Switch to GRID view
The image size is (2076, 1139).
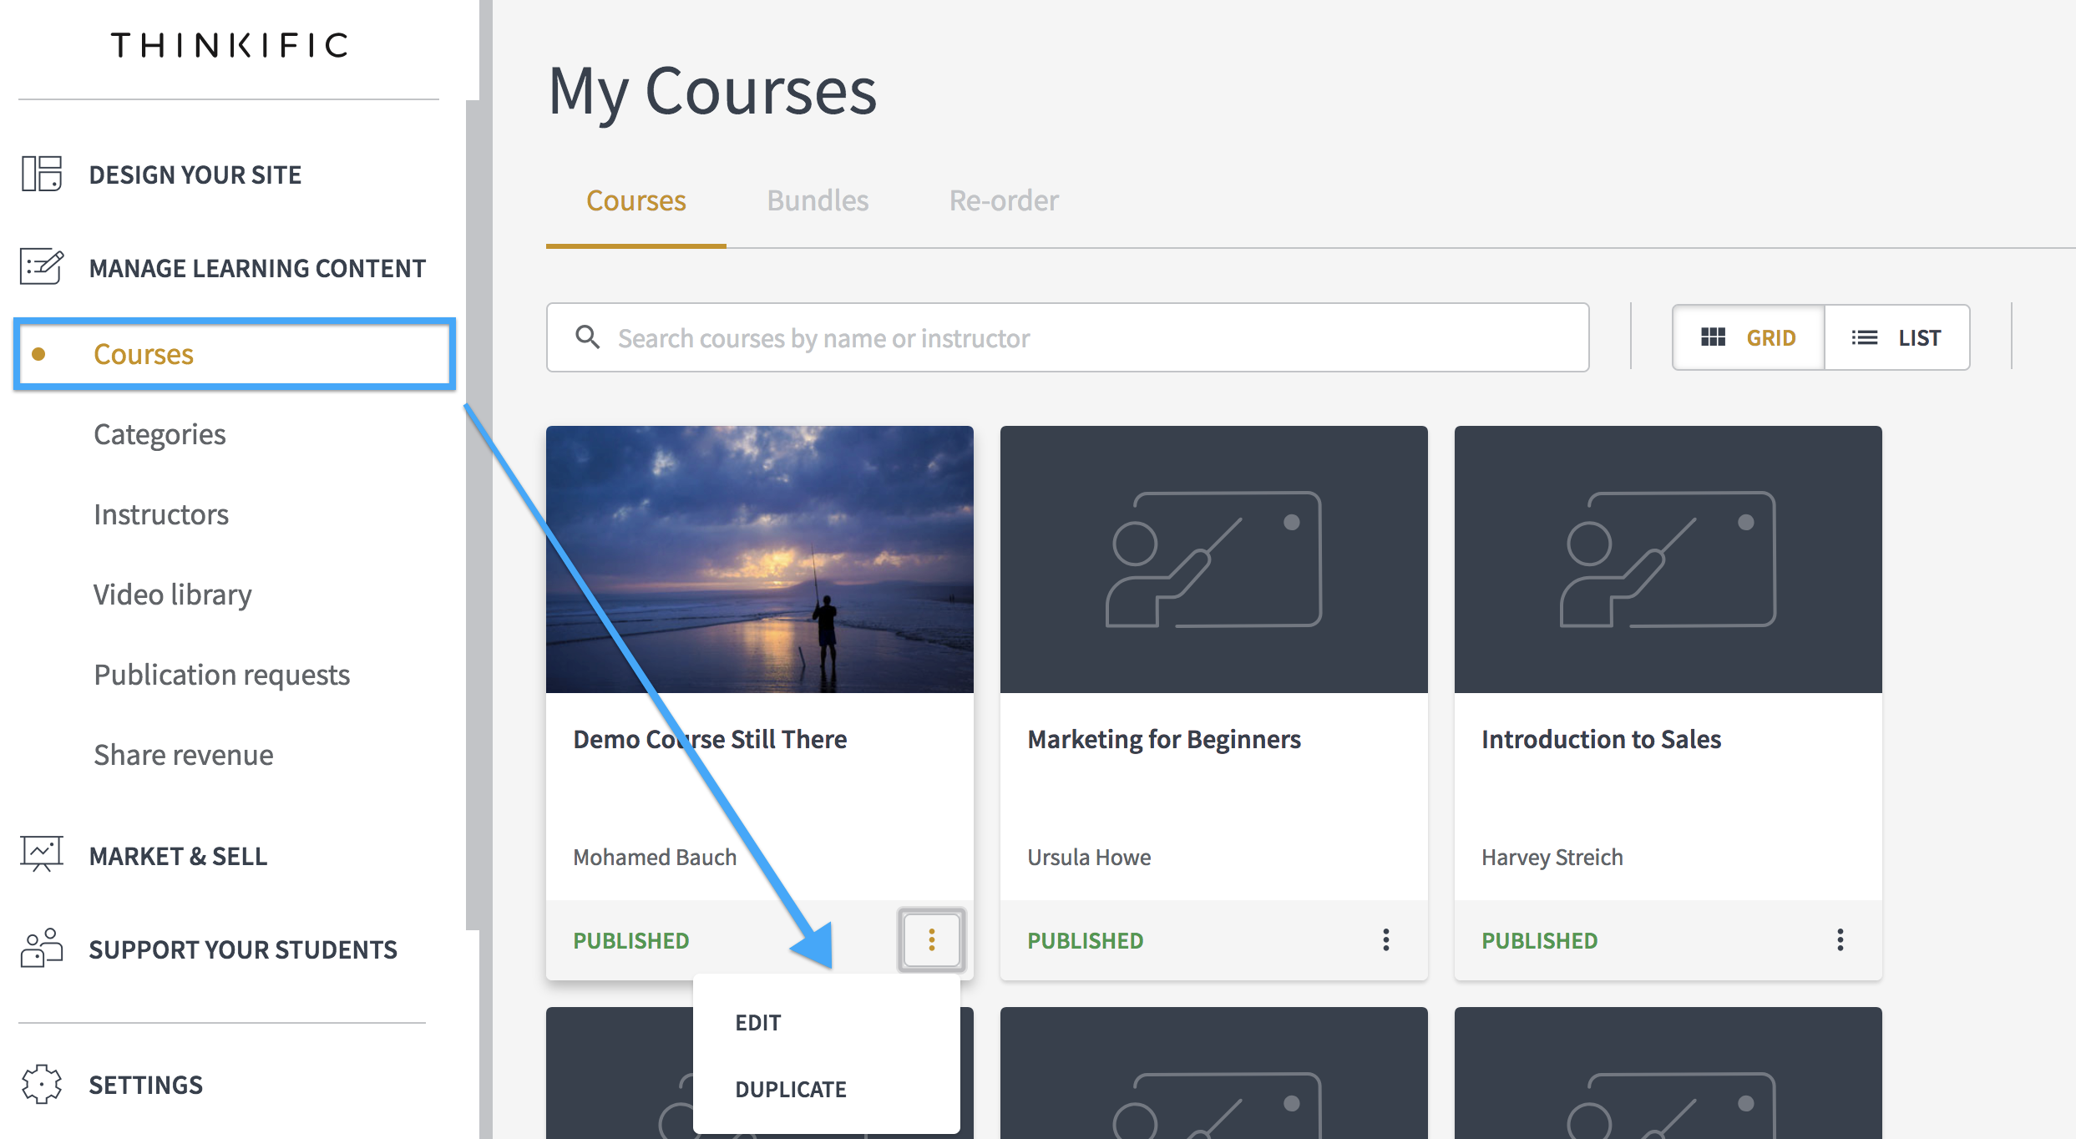[1749, 337]
